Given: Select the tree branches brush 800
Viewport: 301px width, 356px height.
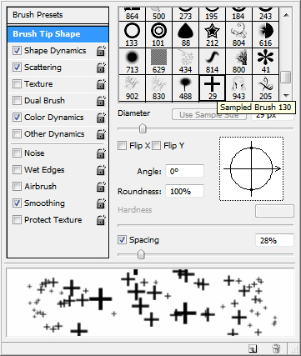Looking at the screenshot, I should pos(238,61).
